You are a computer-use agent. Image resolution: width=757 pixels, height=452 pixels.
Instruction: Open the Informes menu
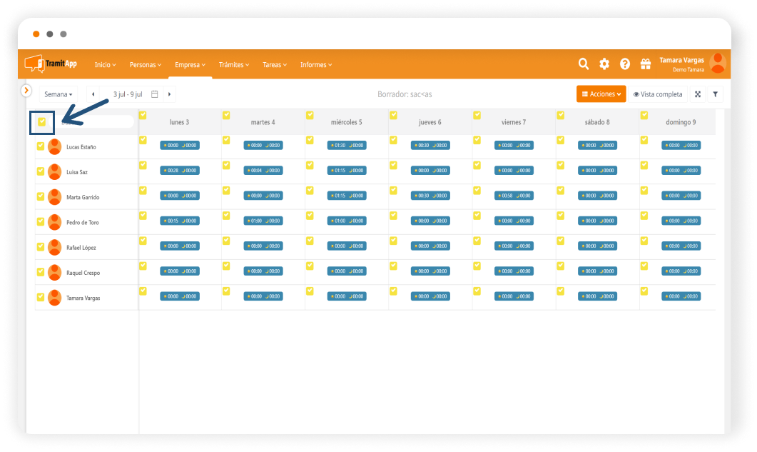[x=316, y=65]
